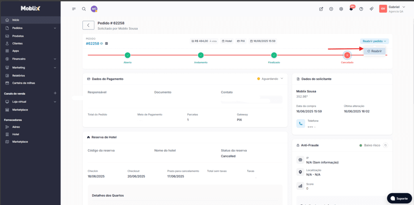Image resolution: width=414 pixels, height=205 pixels.
Task: Open the Reabrir pedido dropdown
Action: pyautogui.click(x=374, y=41)
